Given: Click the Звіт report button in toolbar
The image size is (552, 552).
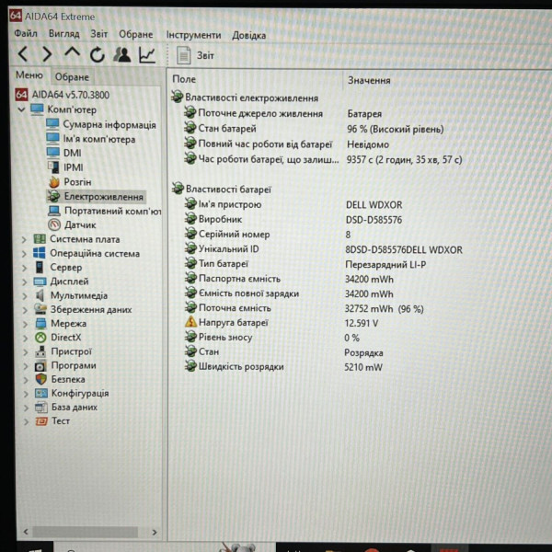Looking at the screenshot, I should coord(195,55).
